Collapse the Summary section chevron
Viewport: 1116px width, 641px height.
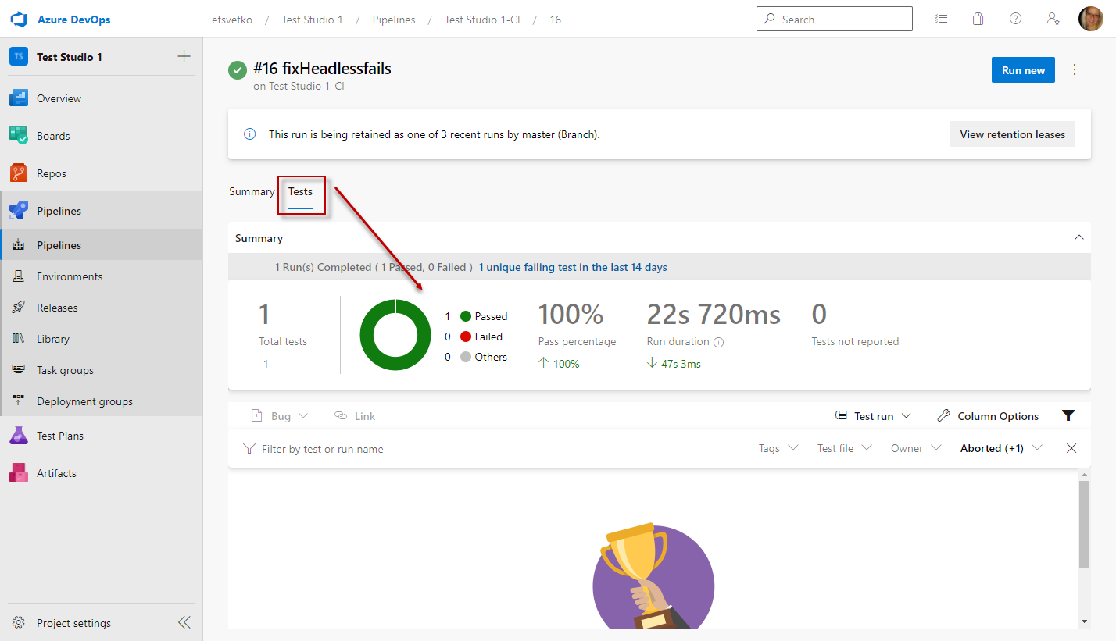[x=1079, y=237]
